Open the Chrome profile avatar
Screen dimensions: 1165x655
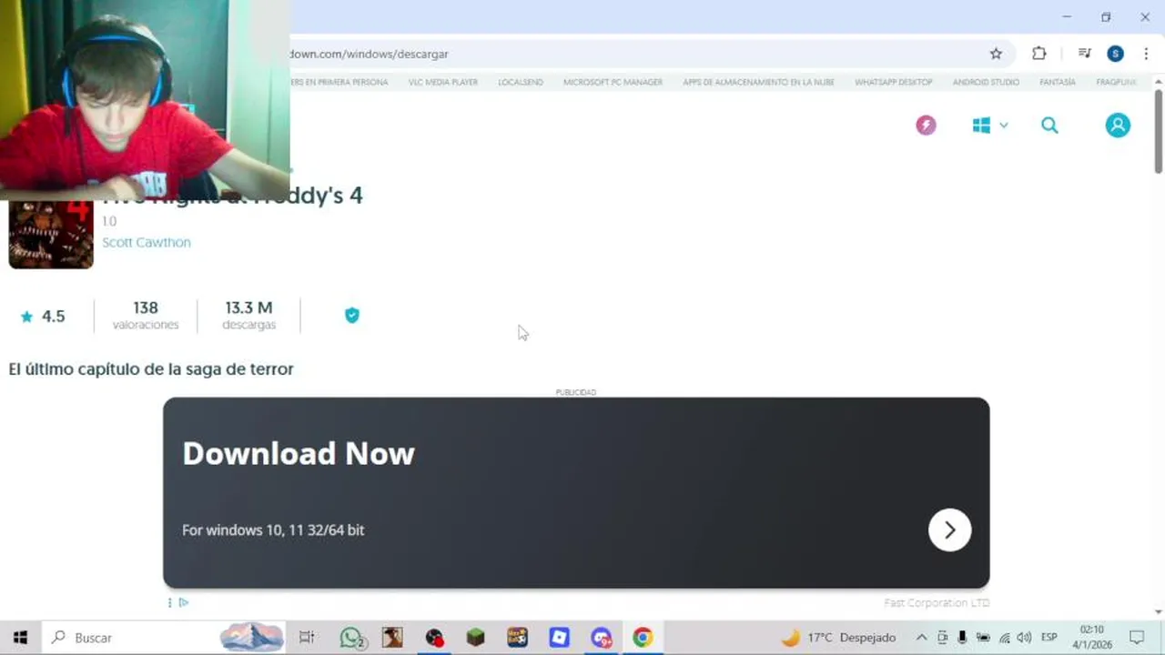tap(1115, 54)
